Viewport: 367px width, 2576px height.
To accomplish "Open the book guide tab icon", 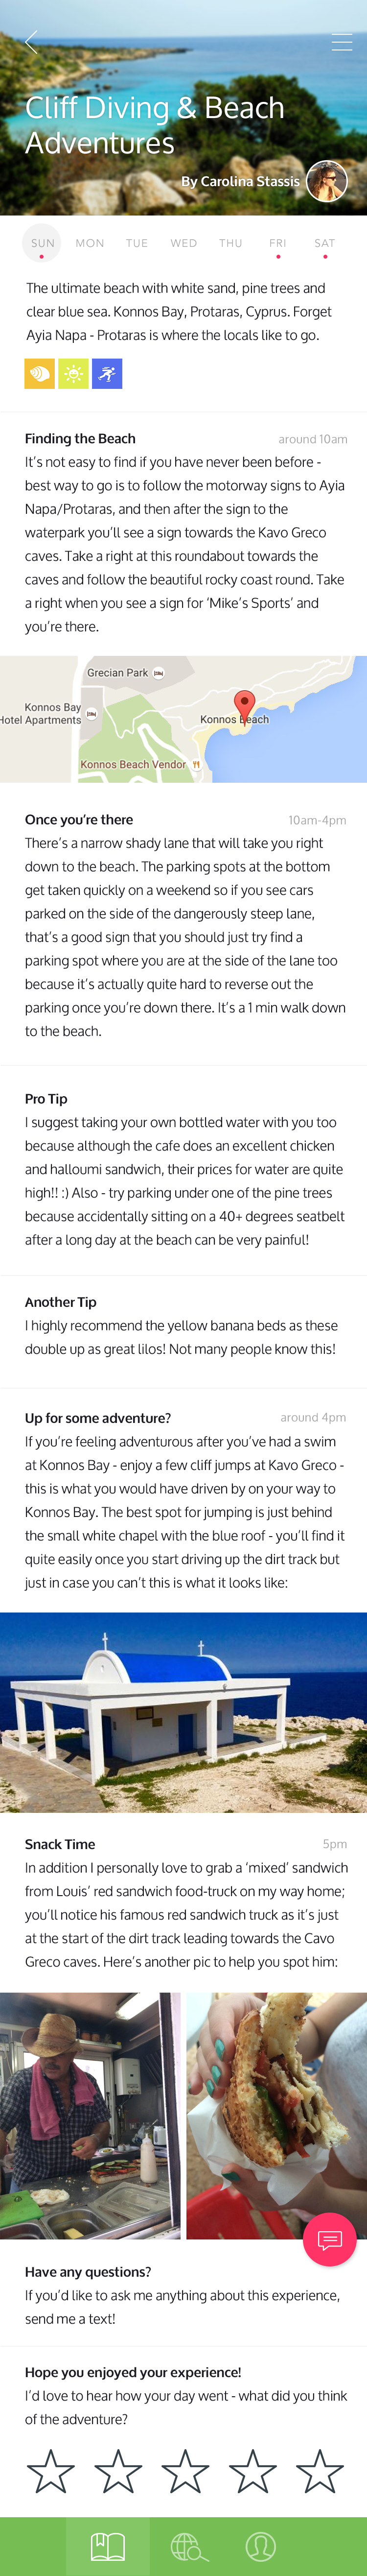I will 108,2546.
